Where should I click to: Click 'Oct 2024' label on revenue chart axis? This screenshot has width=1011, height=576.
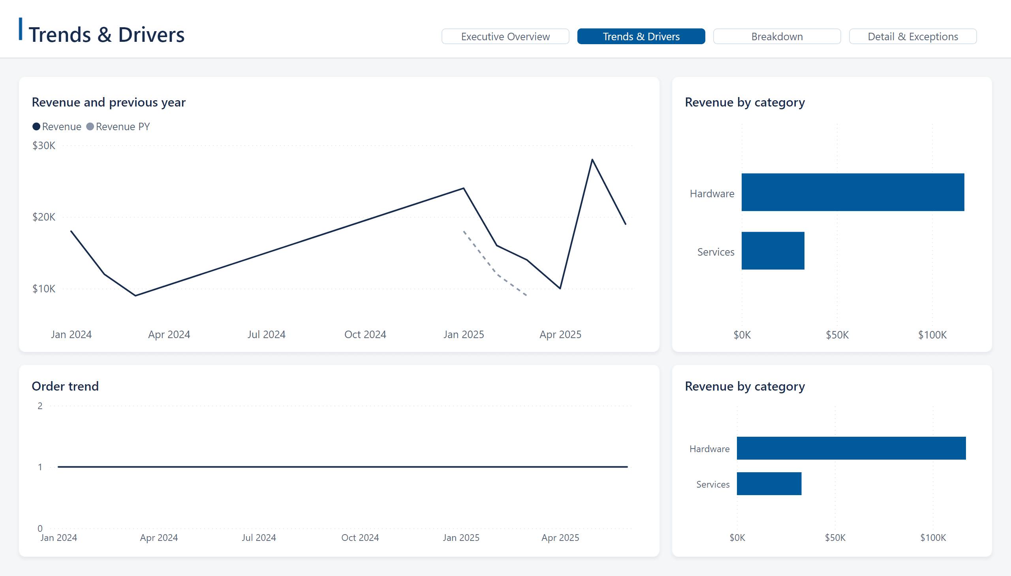pos(365,335)
